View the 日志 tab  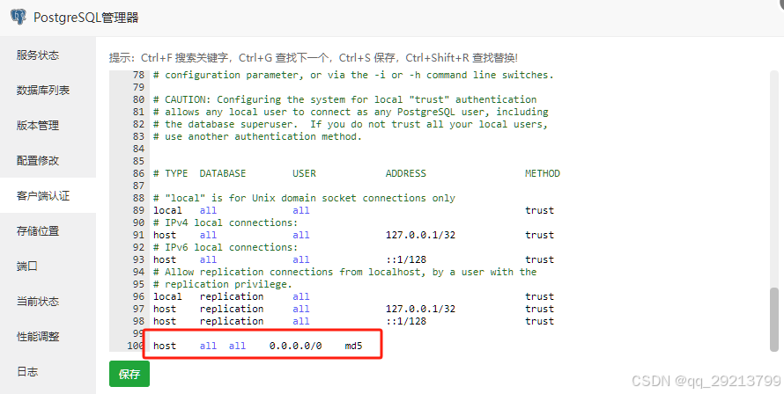(27, 371)
